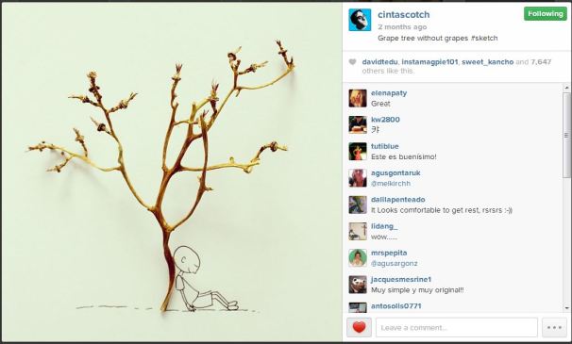Click the @melkirchh mention link
This screenshot has height=344, width=572.
tap(391, 183)
